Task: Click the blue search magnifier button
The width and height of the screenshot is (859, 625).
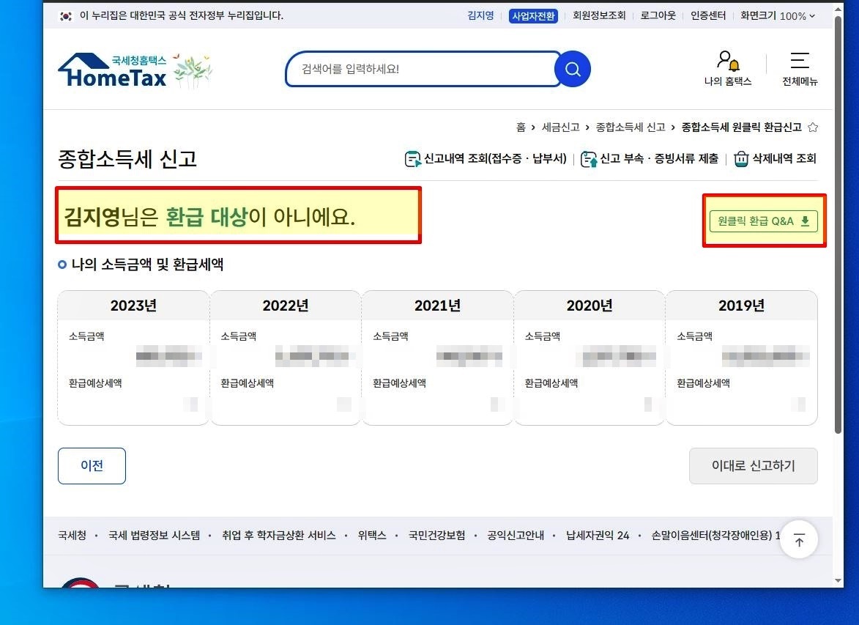Action: pos(573,69)
